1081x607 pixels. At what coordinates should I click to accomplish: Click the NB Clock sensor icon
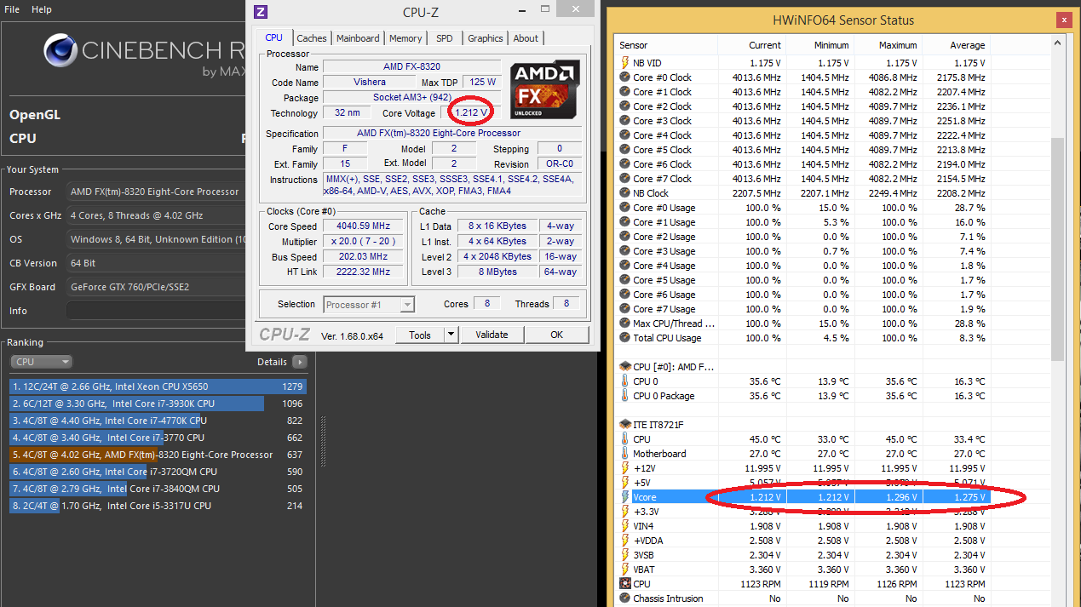click(625, 193)
